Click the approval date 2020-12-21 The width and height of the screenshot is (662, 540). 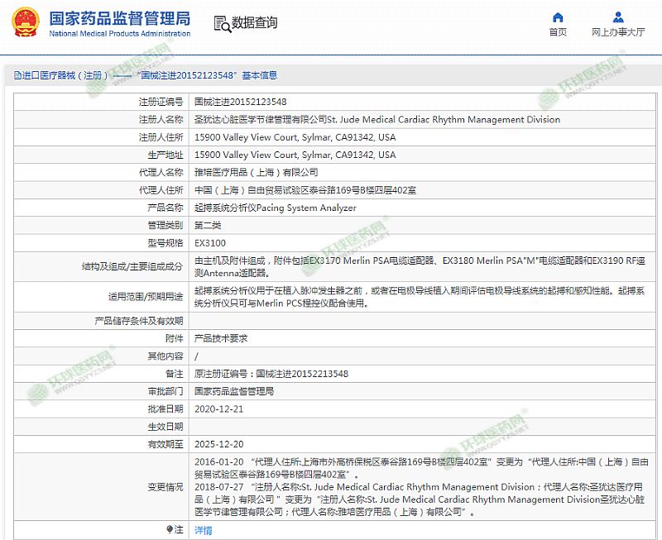tap(218, 409)
